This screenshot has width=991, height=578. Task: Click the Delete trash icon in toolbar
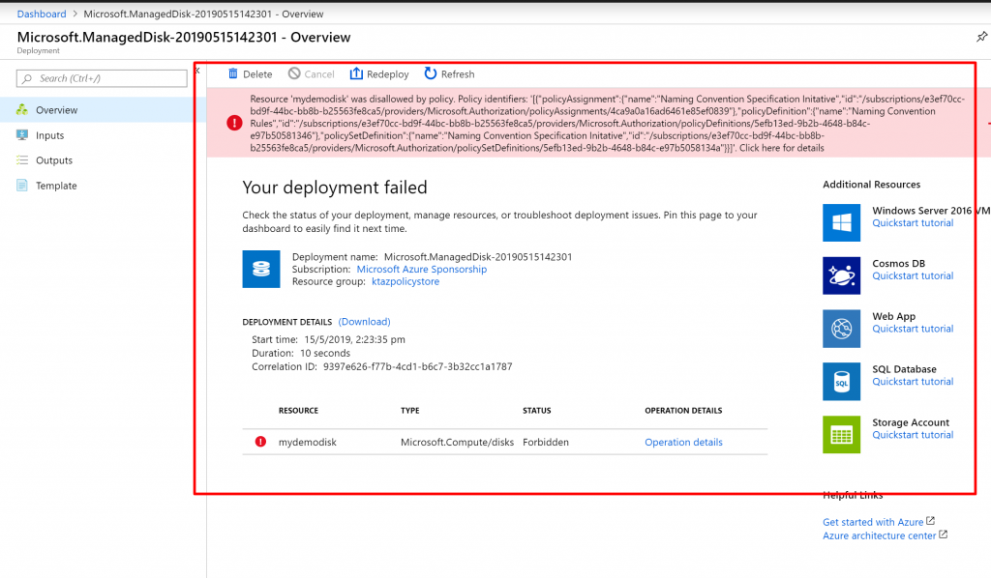(232, 74)
